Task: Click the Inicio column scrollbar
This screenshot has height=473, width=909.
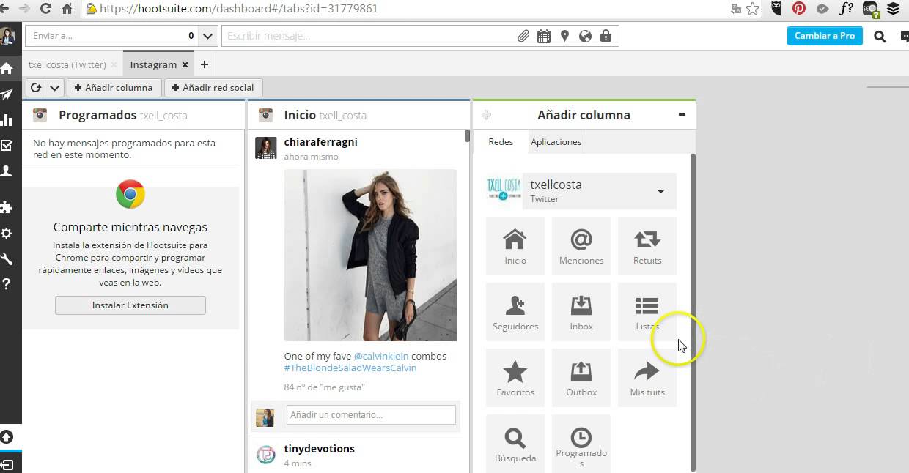Action: point(467,136)
